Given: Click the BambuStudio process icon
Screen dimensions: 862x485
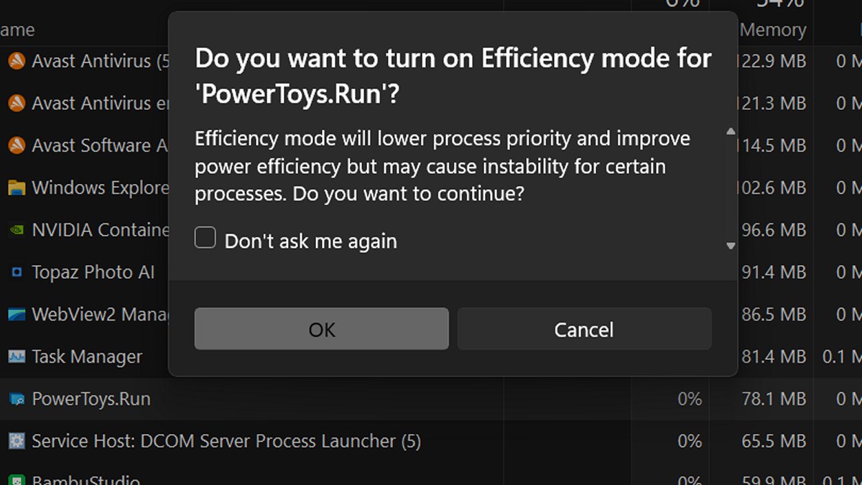Looking at the screenshot, I should point(17,480).
